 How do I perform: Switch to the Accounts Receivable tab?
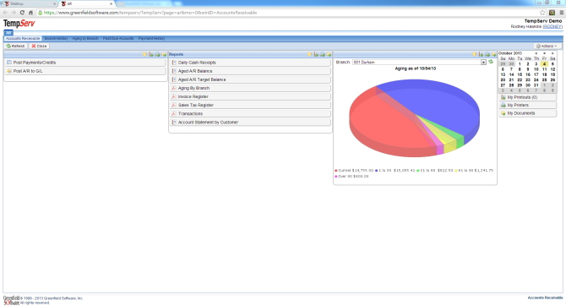pyautogui.click(x=23, y=38)
